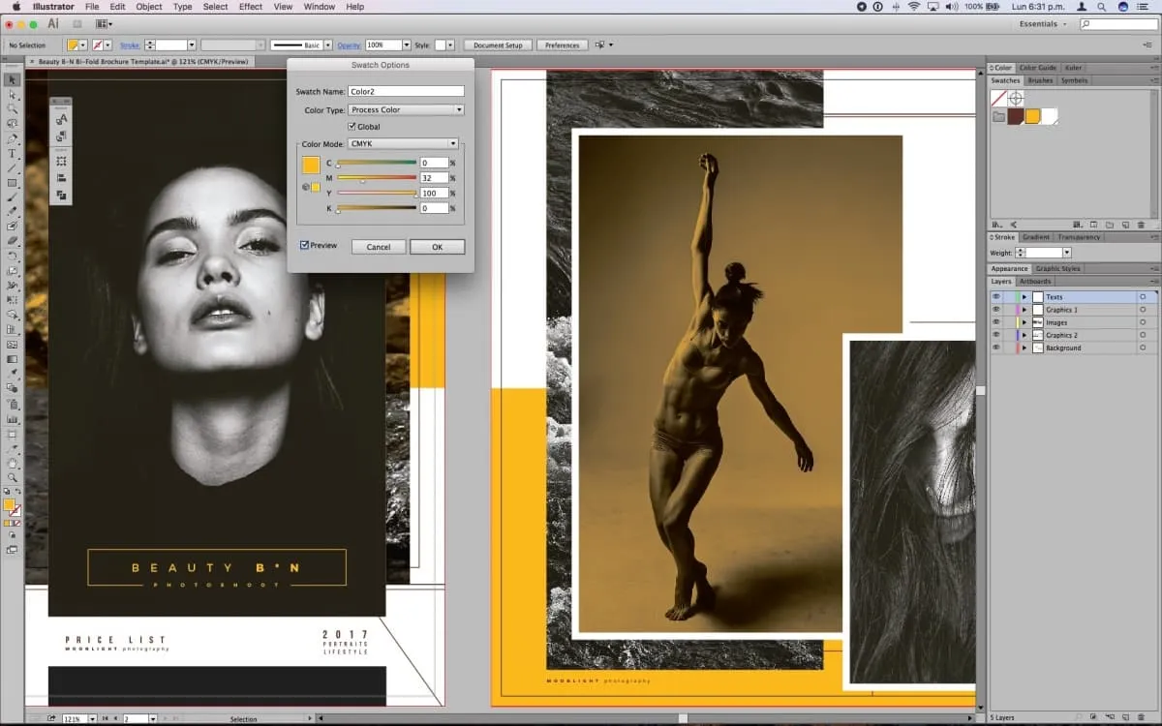Click the delete swatch trash icon
1162x726 pixels.
click(1141, 225)
